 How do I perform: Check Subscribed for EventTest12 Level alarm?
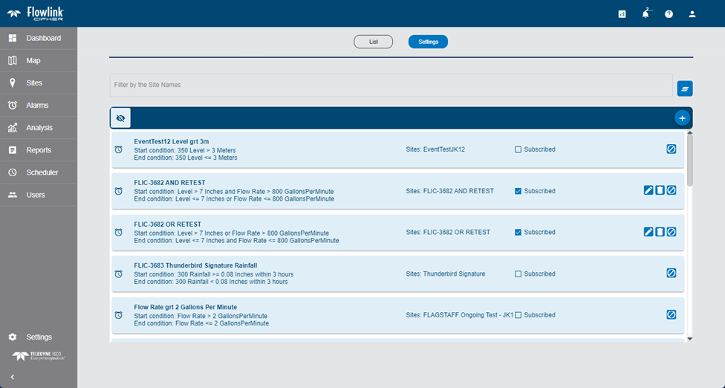518,149
